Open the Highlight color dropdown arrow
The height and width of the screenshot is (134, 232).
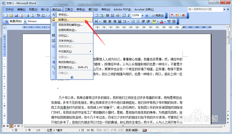click(158, 22)
